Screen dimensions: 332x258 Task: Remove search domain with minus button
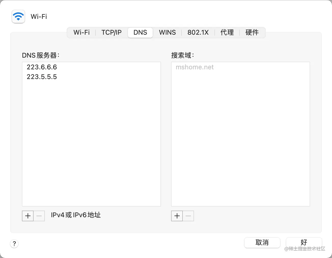tap(188, 216)
